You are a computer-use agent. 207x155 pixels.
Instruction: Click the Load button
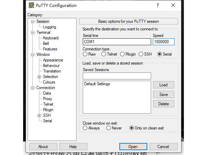[x=164, y=85]
